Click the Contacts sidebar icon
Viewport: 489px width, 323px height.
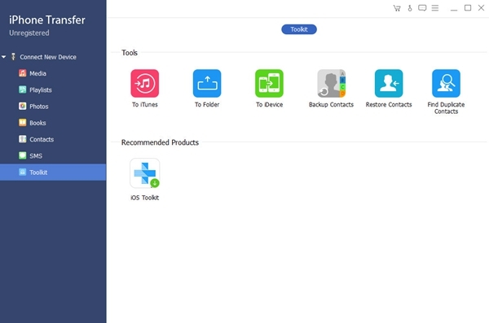point(23,139)
